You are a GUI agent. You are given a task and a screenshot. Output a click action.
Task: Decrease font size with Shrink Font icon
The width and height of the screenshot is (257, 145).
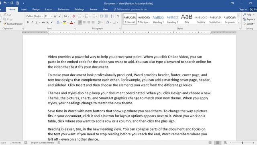click(x=60, y=16)
